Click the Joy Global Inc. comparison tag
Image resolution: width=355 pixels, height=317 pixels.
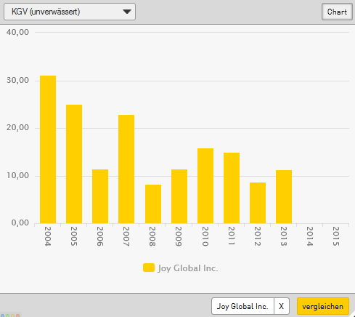pyautogui.click(x=242, y=306)
